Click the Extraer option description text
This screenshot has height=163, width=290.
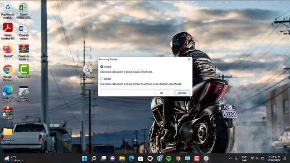(x=141, y=84)
